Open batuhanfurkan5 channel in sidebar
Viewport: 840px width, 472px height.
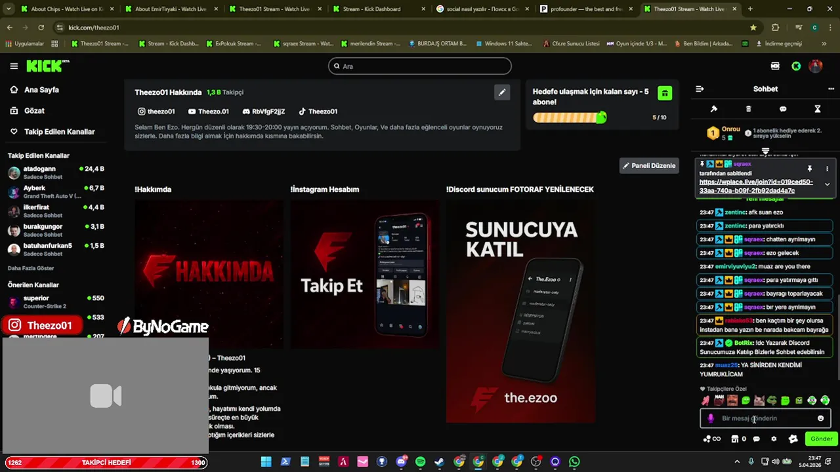(56, 249)
